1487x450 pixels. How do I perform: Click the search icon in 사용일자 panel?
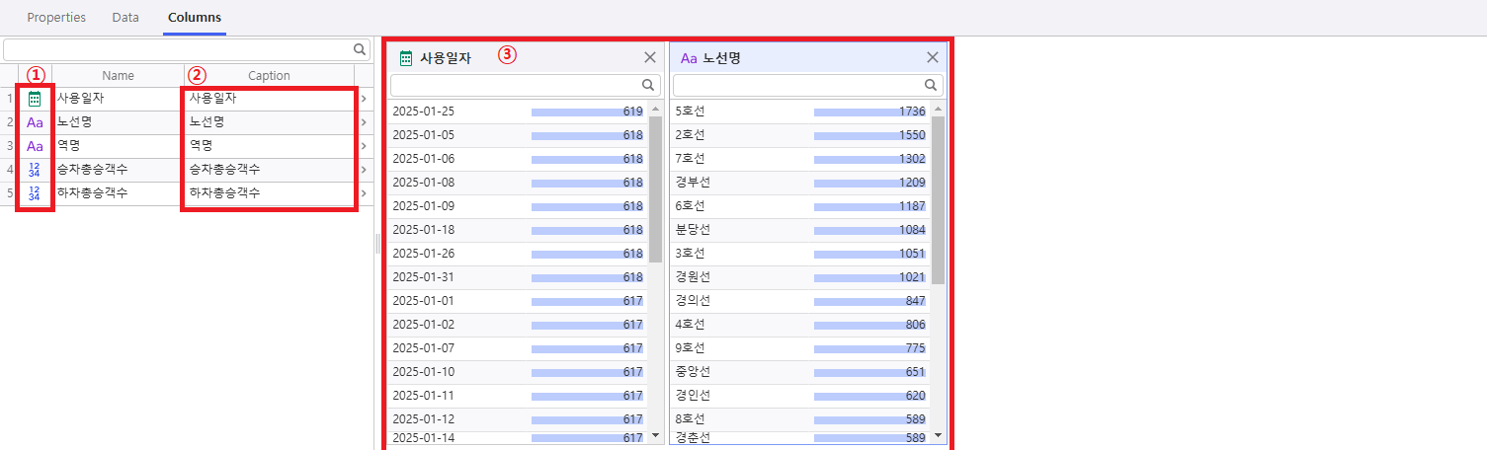[649, 85]
